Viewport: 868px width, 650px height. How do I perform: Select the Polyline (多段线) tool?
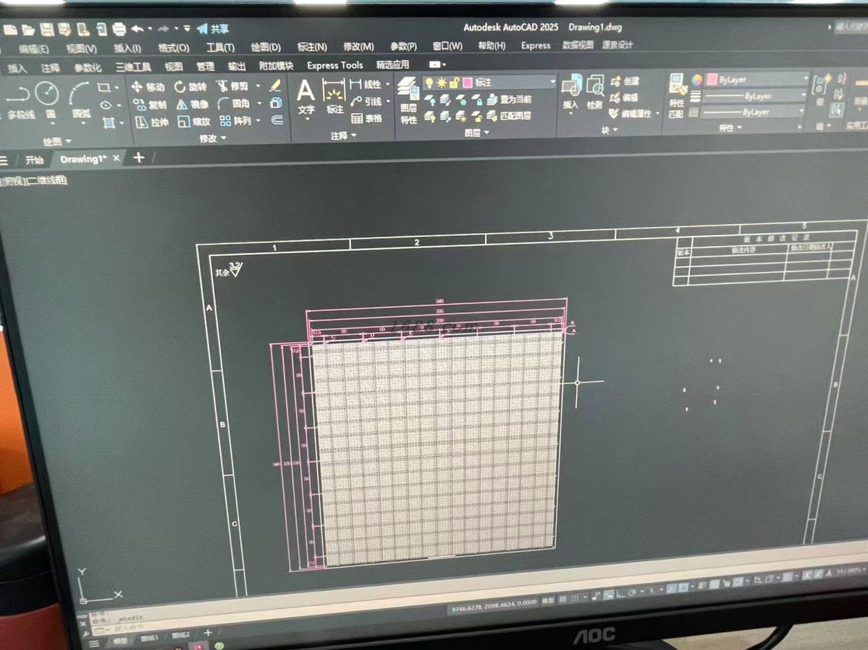[x=20, y=102]
